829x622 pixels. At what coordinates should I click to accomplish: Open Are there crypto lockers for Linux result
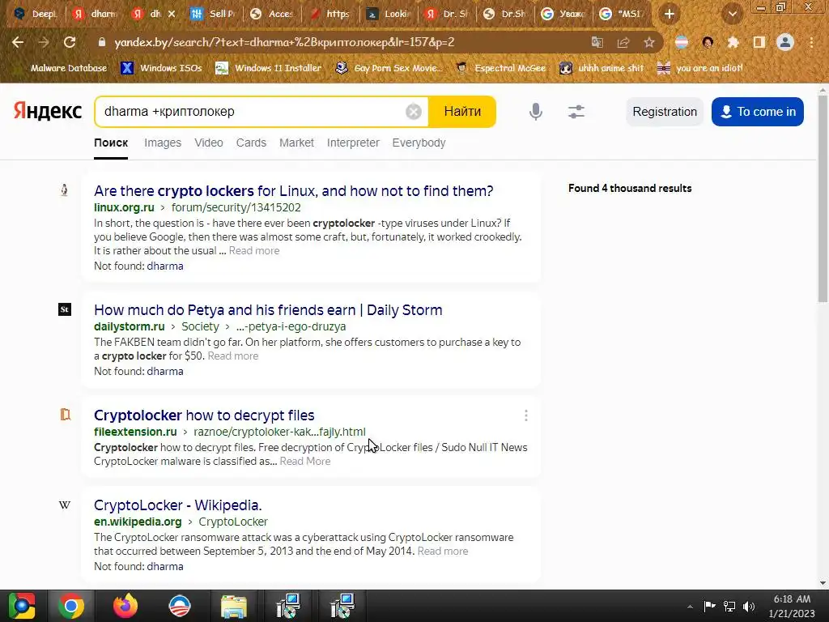coord(293,191)
